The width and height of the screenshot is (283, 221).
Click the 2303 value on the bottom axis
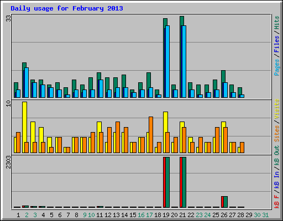[8, 162]
